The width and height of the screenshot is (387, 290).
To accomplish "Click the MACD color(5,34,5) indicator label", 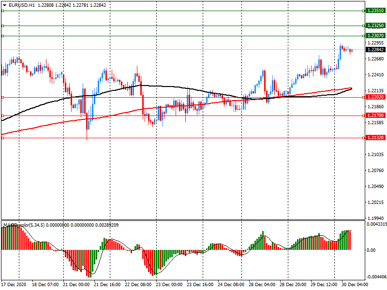I will pos(24,225).
